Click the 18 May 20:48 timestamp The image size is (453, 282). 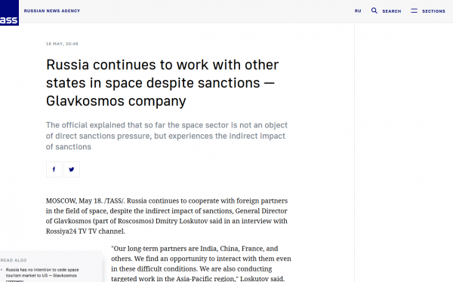pos(62,44)
